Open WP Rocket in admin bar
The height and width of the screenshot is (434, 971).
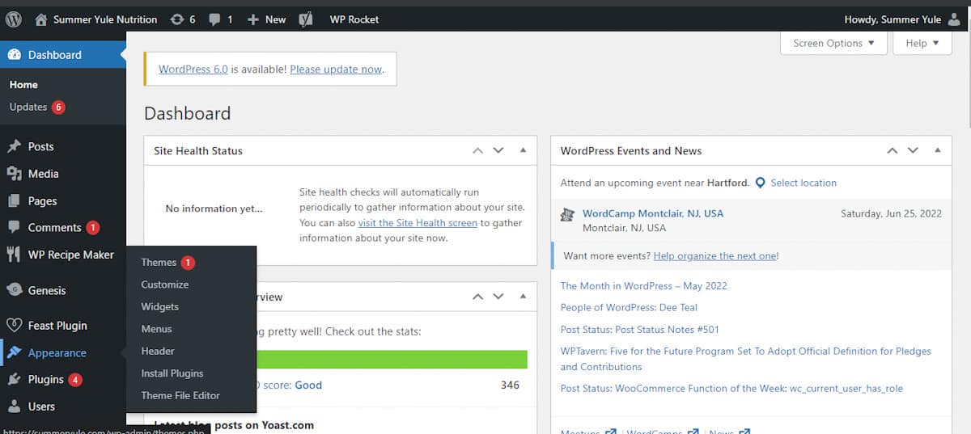pos(354,19)
